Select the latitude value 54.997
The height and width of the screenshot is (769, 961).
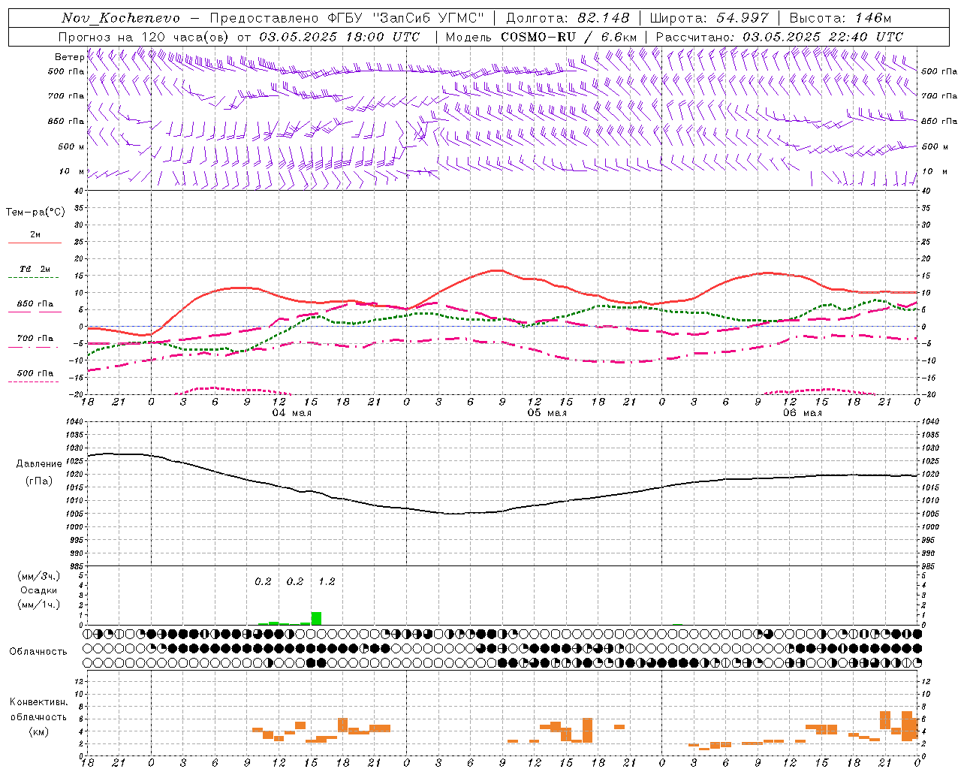(x=743, y=18)
